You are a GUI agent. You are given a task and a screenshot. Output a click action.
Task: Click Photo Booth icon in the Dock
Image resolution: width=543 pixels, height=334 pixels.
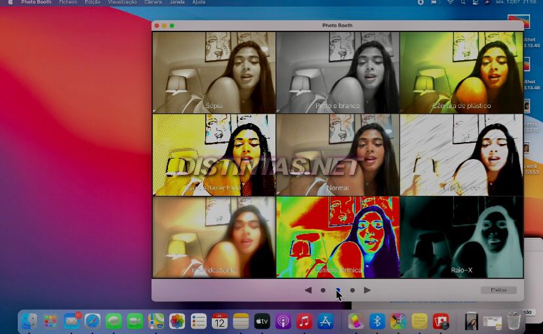pos(441,321)
